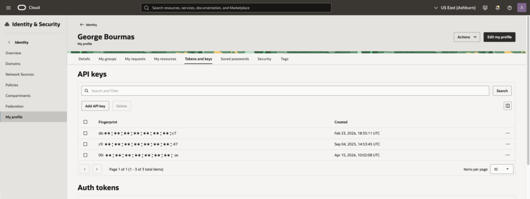Click the global search resources field
Screen dimensions: 530x199
click(x=236, y=8)
